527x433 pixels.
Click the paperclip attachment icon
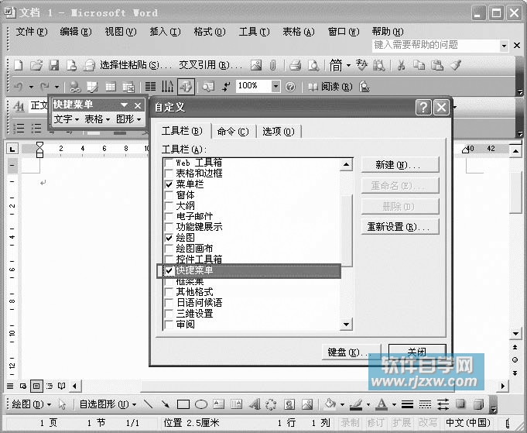[x=272, y=65]
